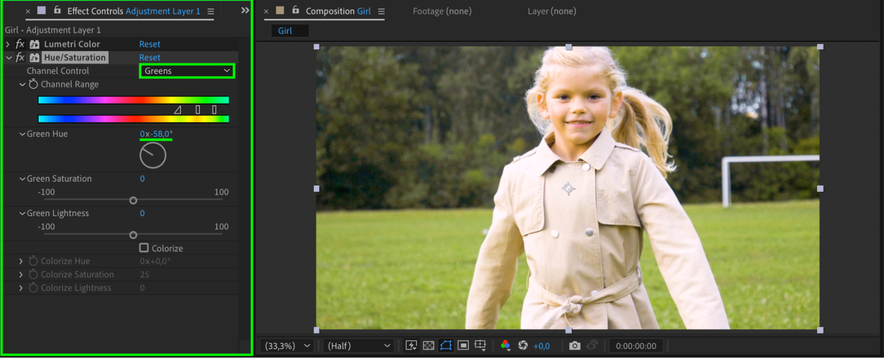The width and height of the screenshot is (884, 358).
Task: Enable the Colorize checkbox
Action: pos(144,248)
